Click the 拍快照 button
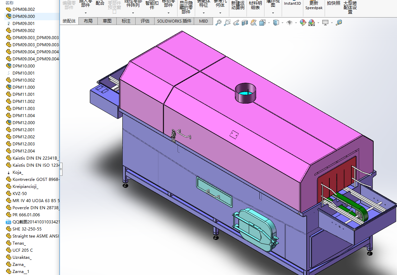The width and height of the screenshot is (397, 275). [x=333, y=3]
